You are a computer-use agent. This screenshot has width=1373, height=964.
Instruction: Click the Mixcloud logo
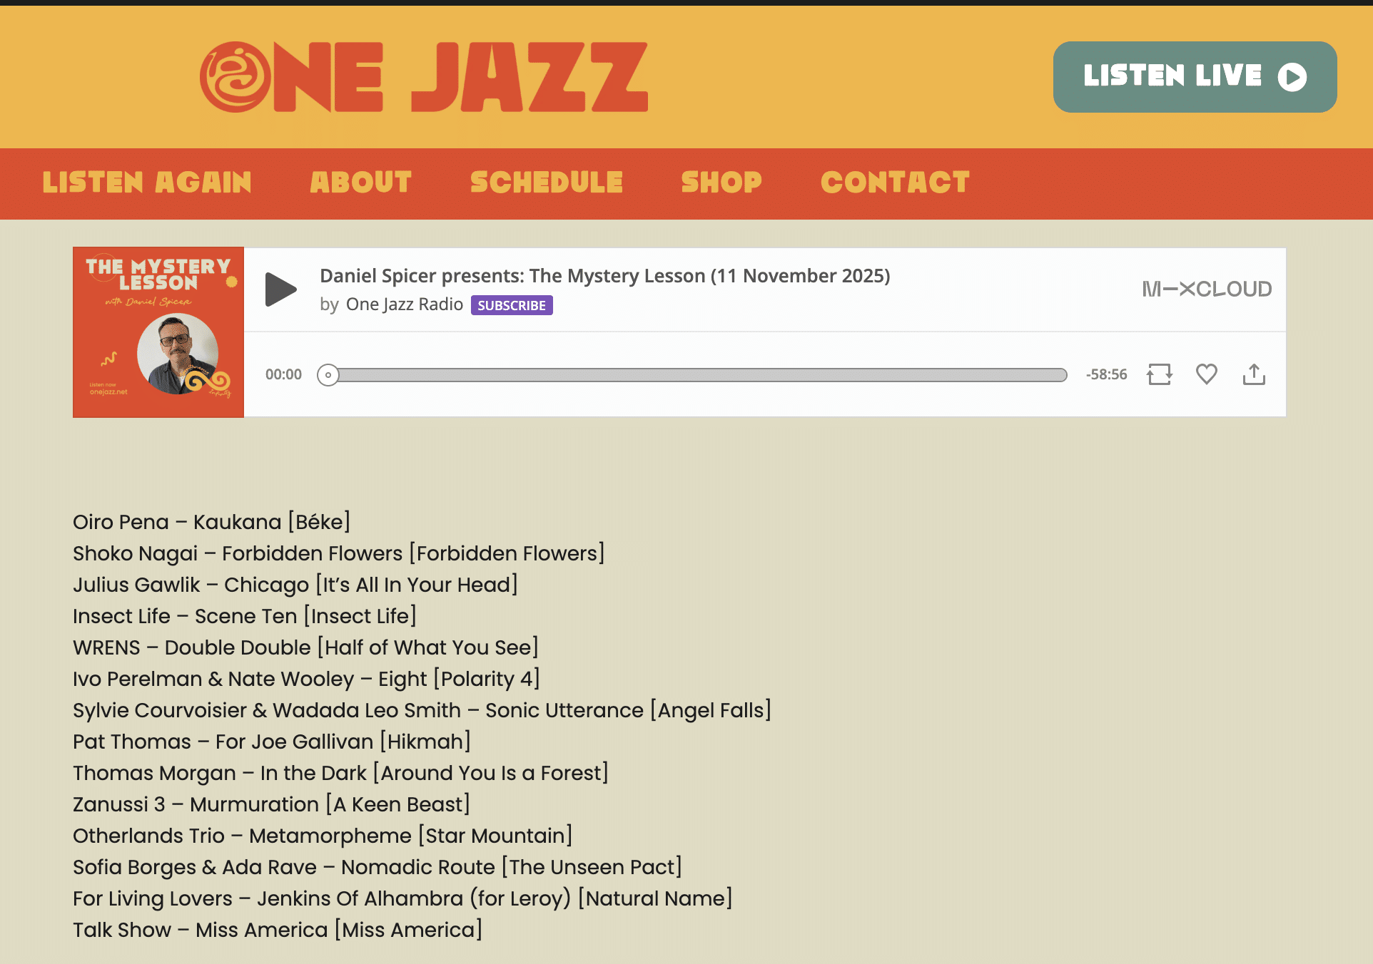(1207, 289)
